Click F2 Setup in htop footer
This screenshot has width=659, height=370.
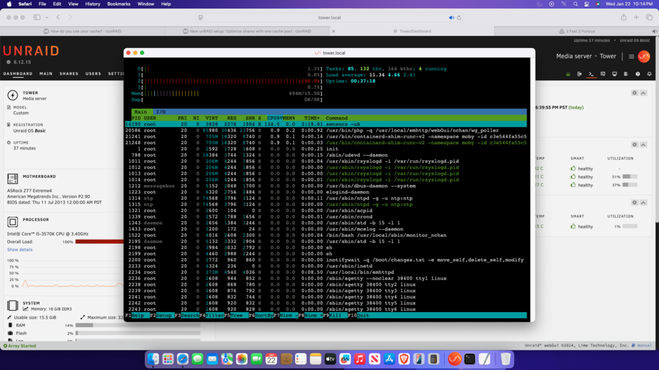coord(162,315)
